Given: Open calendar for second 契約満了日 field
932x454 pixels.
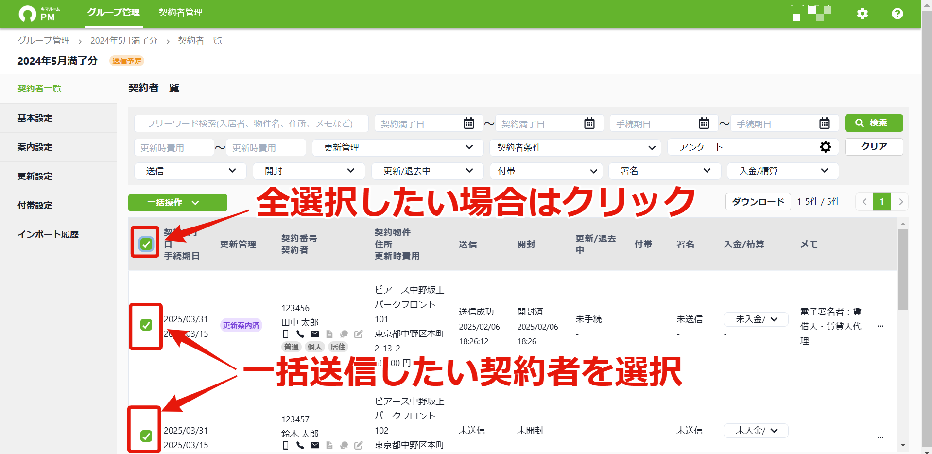Looking at the screenshot, I should click(589, 123).
